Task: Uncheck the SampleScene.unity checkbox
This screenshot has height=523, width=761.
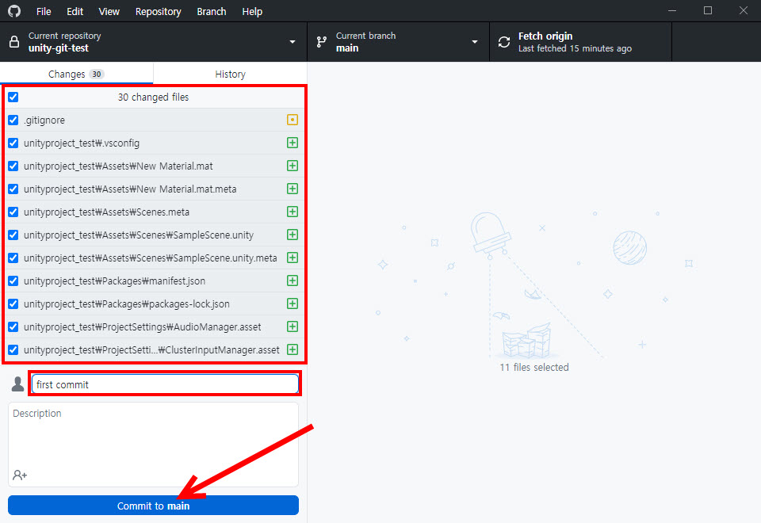Action: (x=13, y=235)
